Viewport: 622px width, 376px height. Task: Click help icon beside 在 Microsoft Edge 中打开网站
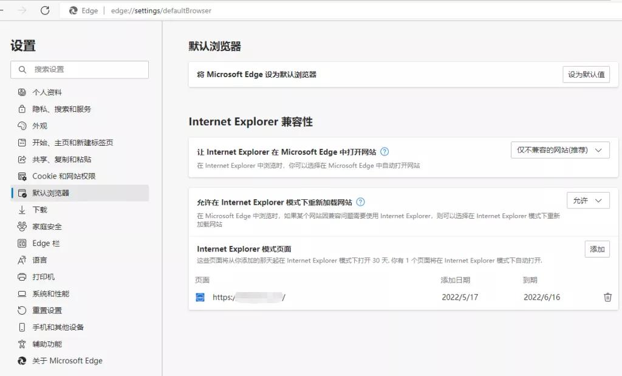pos(384,152)
